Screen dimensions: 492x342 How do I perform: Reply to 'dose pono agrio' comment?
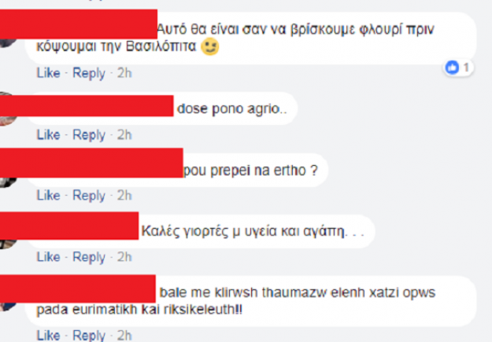[89, 135]
